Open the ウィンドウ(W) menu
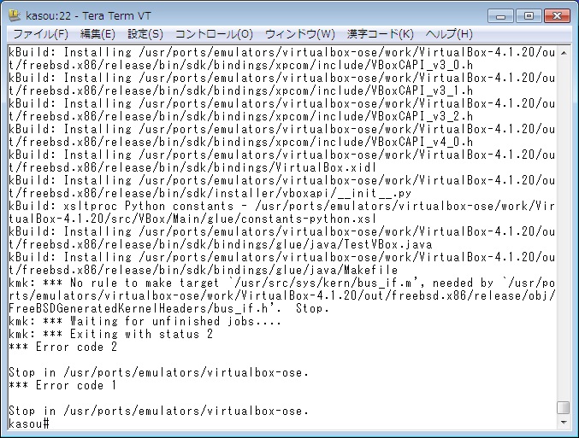Viewport: 579px width, 438px height. [x=300, y=34]
